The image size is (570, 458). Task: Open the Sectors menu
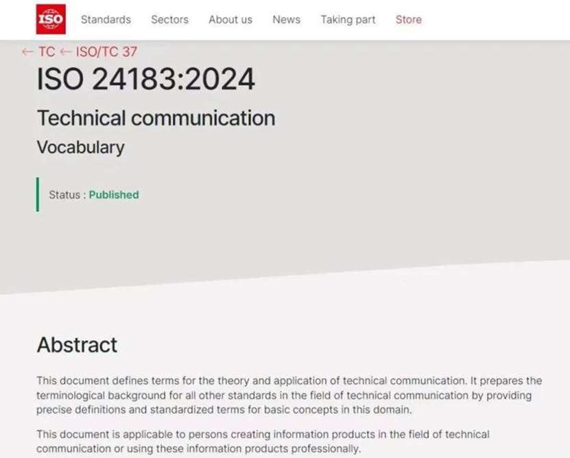169,20
